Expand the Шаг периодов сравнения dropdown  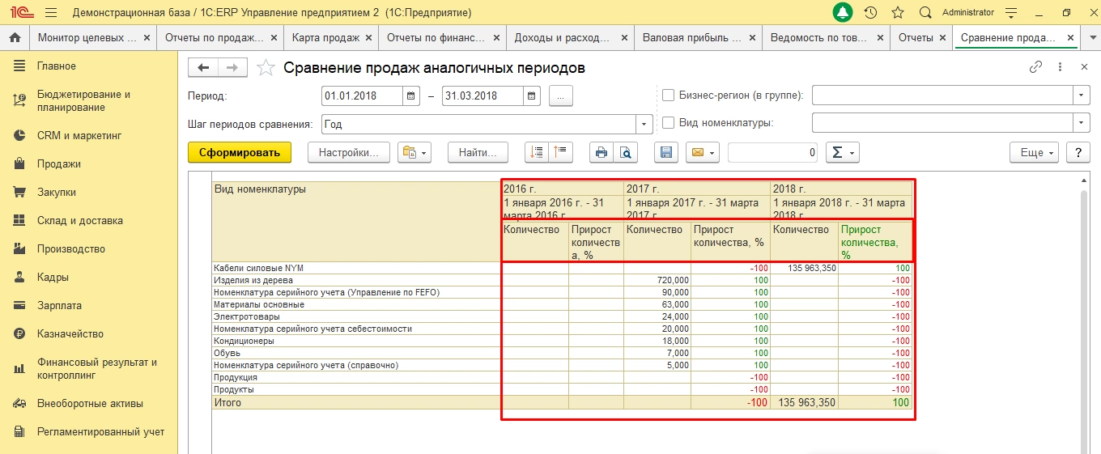click(x=644, y=124)
